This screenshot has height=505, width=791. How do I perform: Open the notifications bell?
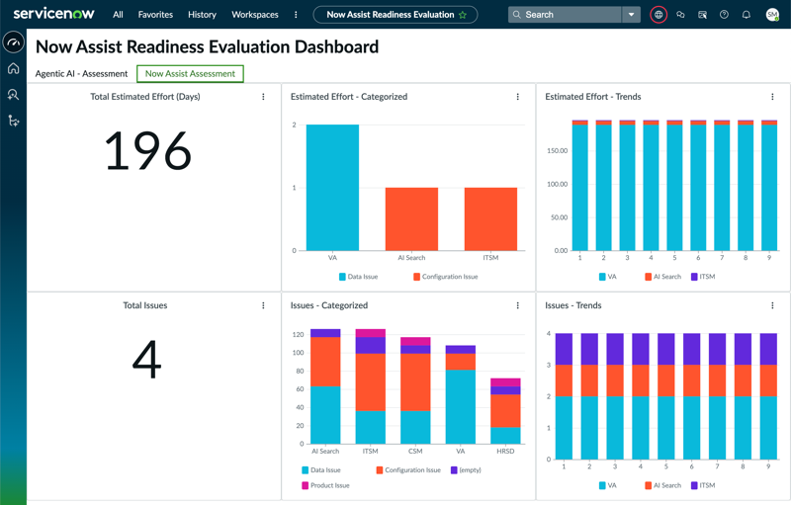[x=747, y=15]
